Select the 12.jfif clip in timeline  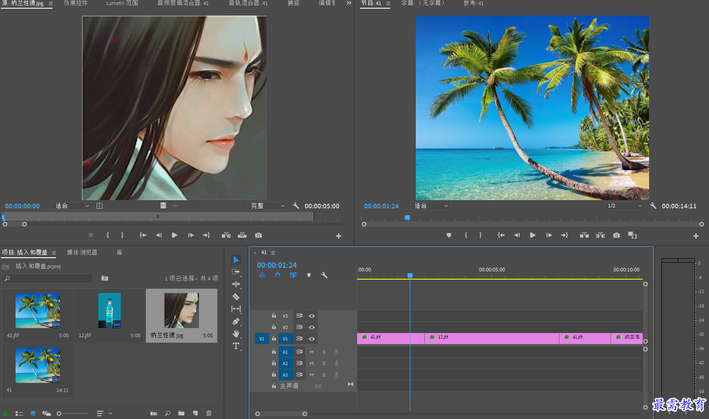492,339
